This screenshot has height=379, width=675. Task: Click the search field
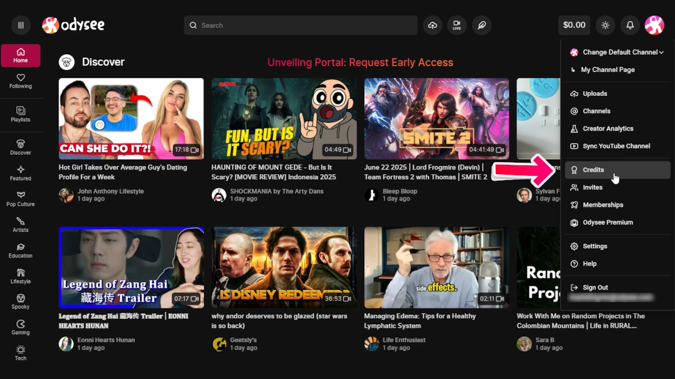pos(301,25)
